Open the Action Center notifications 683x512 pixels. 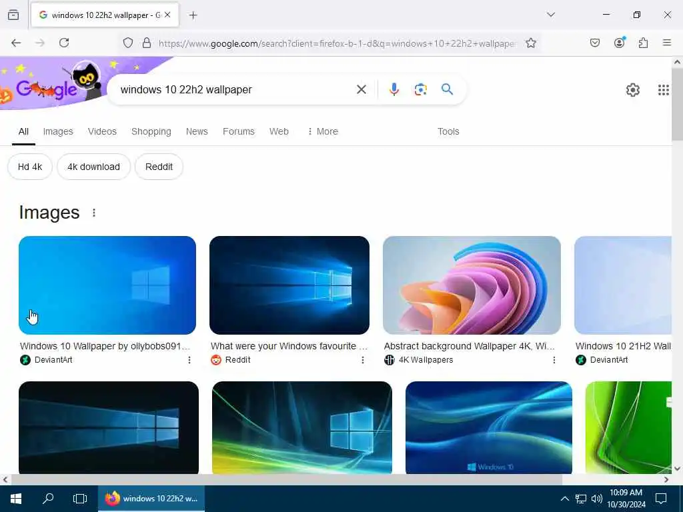[x=661, y=499]
